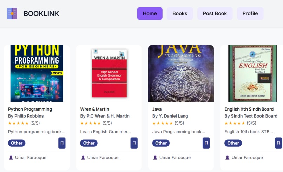
Task: Click description Learn English Grammer...
Action: [106, 132]
